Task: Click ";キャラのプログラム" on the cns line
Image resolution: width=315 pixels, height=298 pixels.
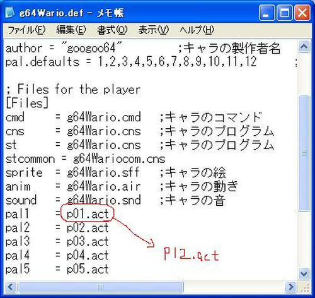Action: pos(217,131)
